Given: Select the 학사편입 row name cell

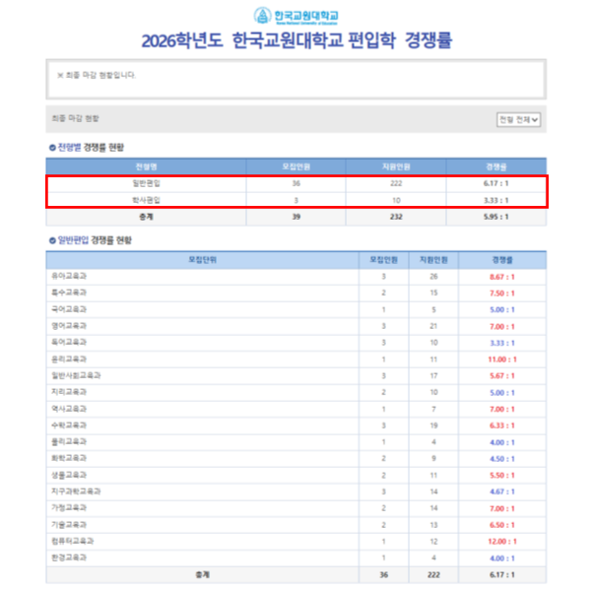Looking at the screenshot, I should (146, 200).
